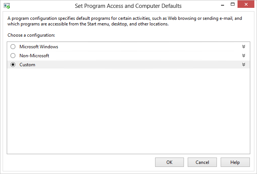The image size is (257, 174).
Task: Expand the Non-Microsoft configuration details
Action: tap(244, 56)
